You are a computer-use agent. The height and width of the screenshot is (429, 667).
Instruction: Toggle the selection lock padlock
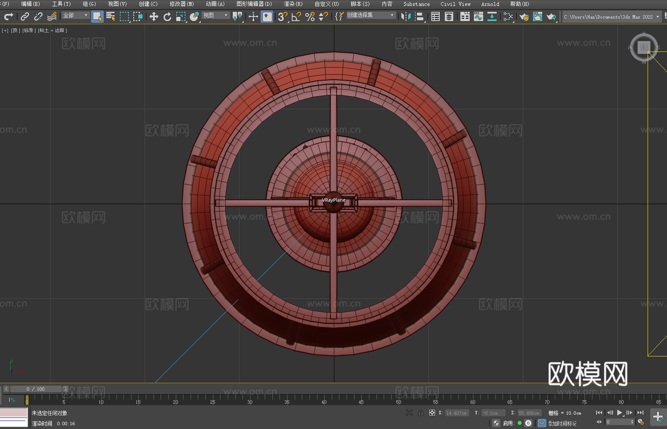click(x=421, y=413)
